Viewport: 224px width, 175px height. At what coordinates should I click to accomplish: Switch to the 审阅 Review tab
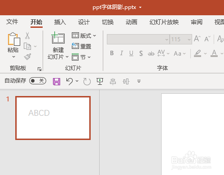197,22
